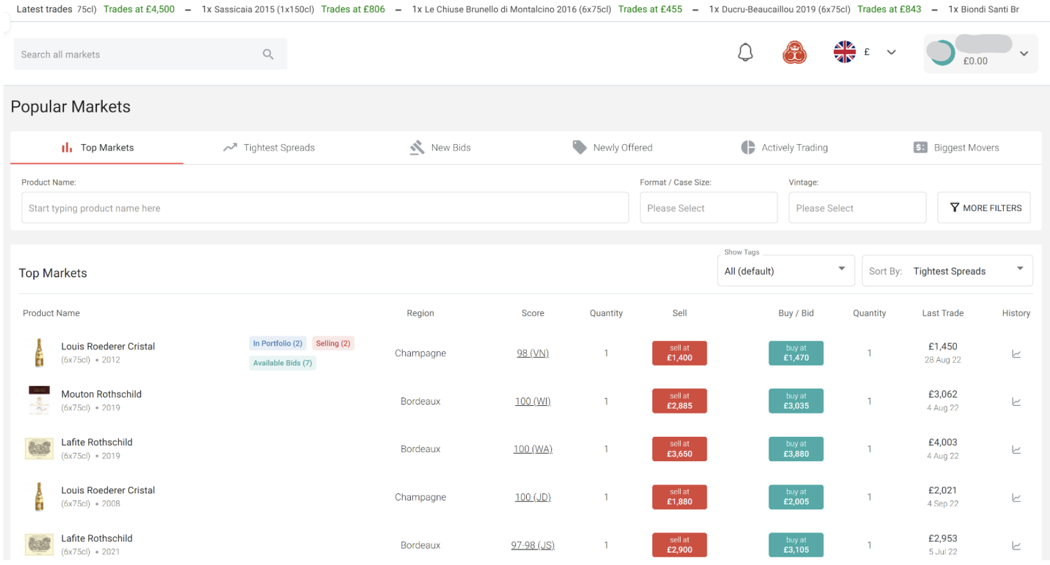Focus the Search all markets field

click(x=150, y=54)
